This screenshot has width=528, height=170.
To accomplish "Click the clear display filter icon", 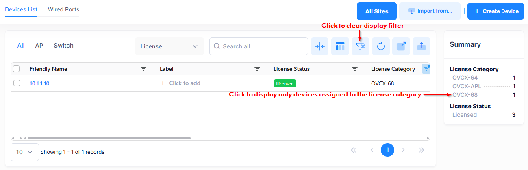I will coord(360,46).
